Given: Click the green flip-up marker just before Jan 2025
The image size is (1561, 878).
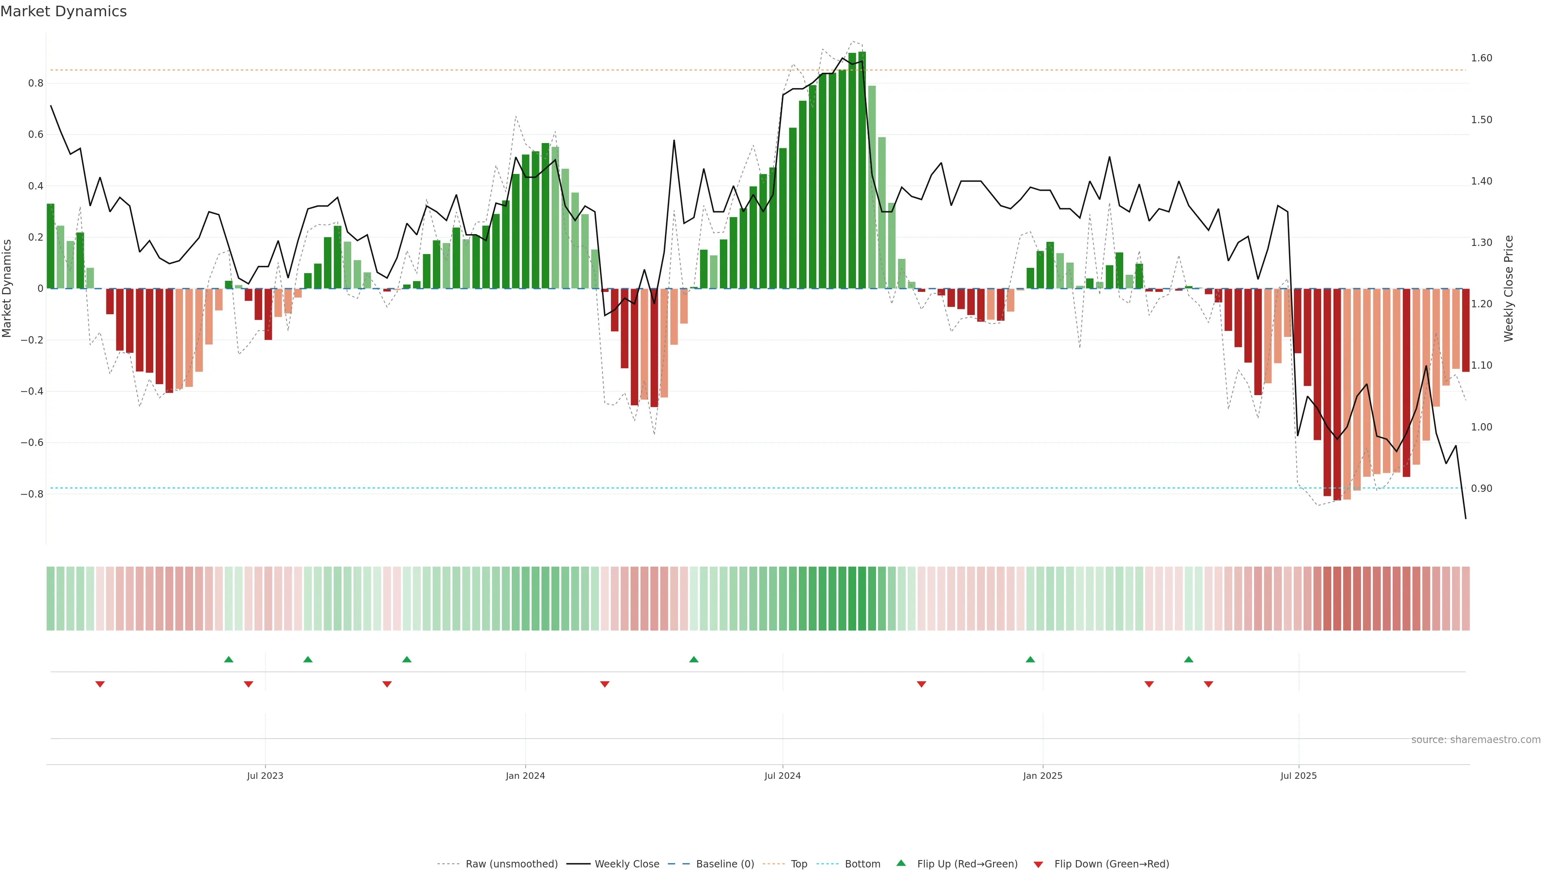Looking at the screenshot, I should tap(1030, 659).
